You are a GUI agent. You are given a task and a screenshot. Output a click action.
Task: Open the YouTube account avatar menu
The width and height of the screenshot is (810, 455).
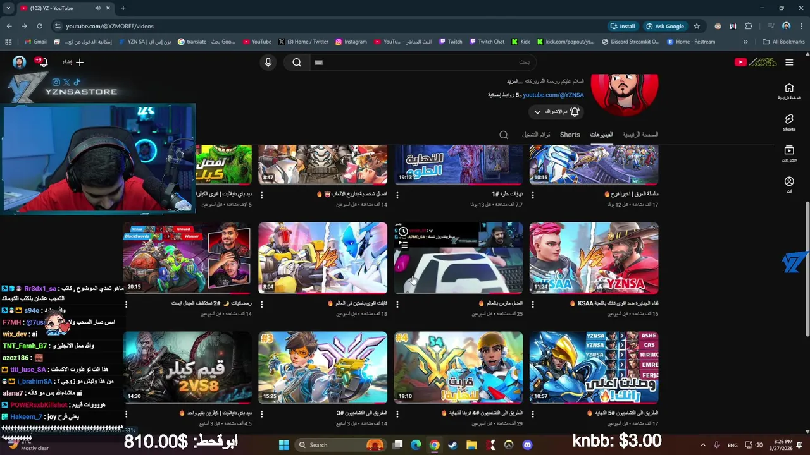coord(19,62)
